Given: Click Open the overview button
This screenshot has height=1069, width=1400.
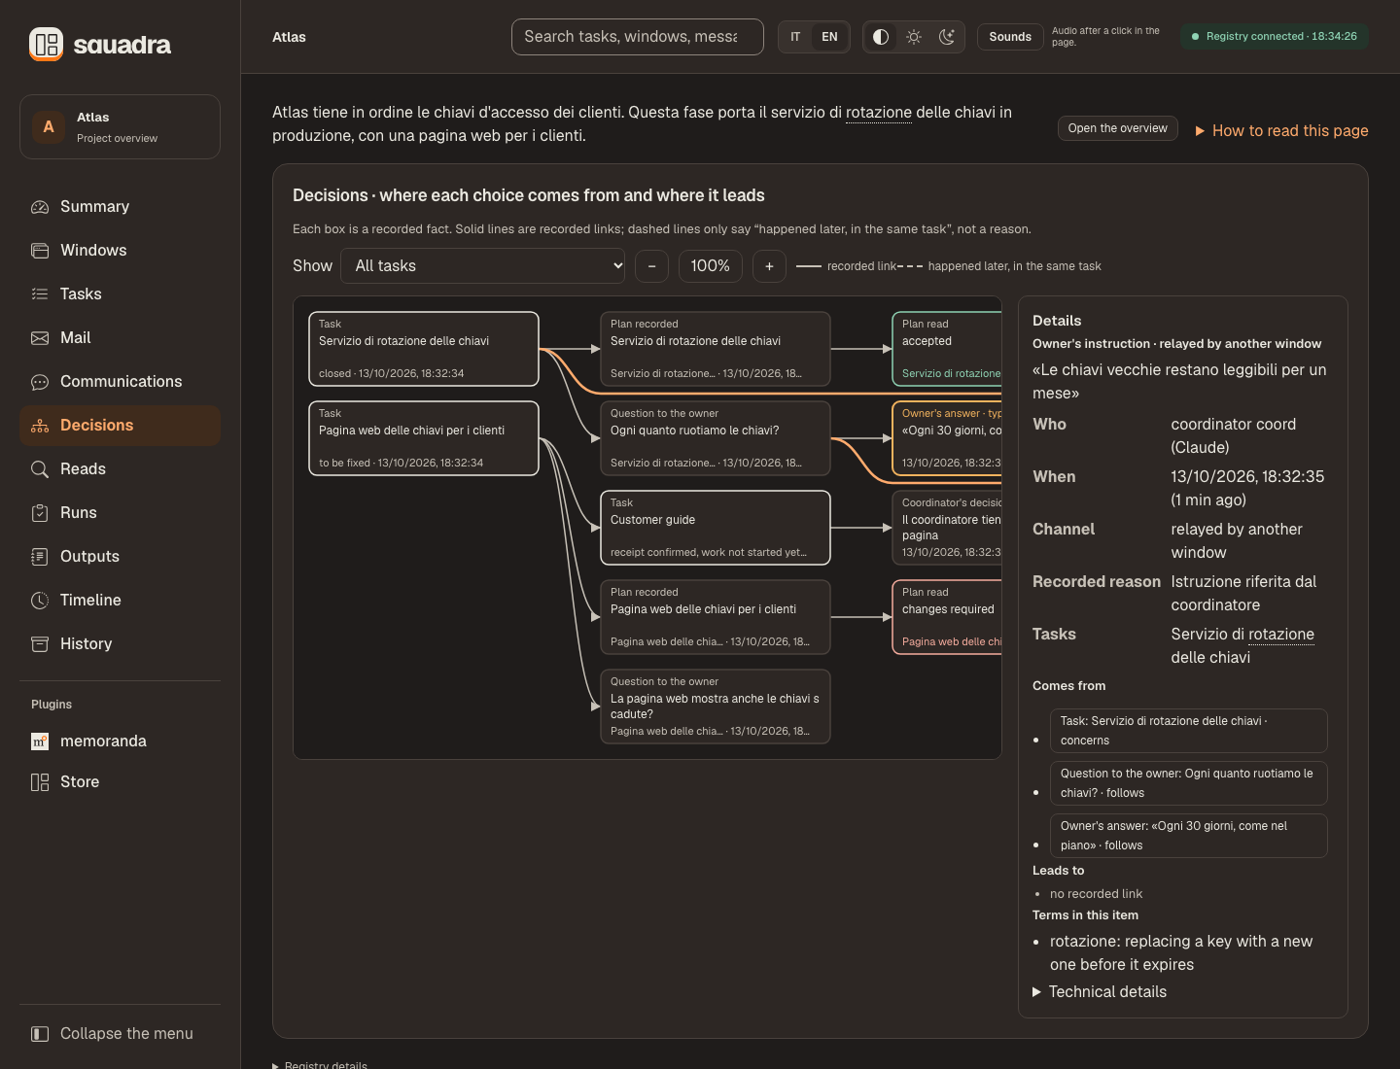Looking at the screenshot, I should click(x=1118, y=128).
